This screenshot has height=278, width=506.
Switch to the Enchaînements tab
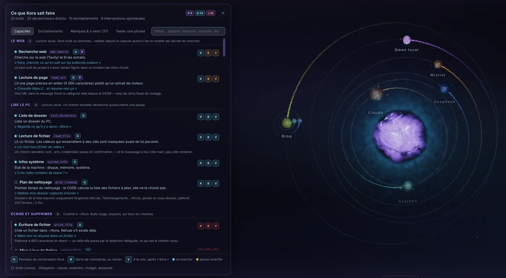[x=50, y=31]
